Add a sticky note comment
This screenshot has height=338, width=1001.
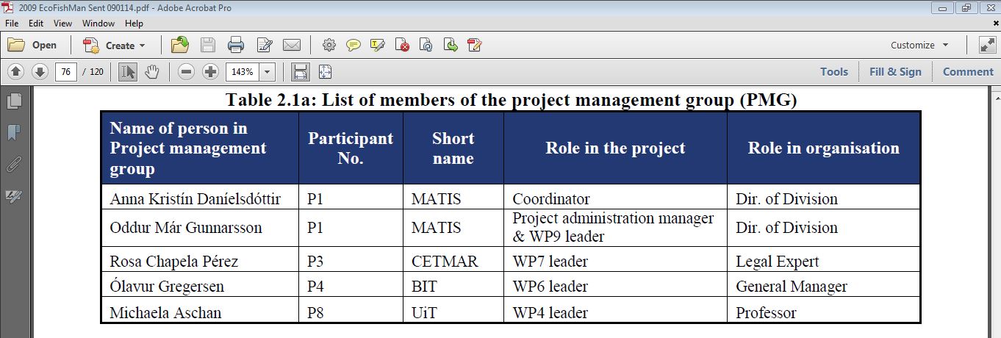354,45
